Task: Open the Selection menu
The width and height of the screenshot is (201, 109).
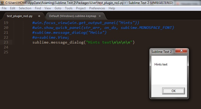Action: click(x=25, y=8)
